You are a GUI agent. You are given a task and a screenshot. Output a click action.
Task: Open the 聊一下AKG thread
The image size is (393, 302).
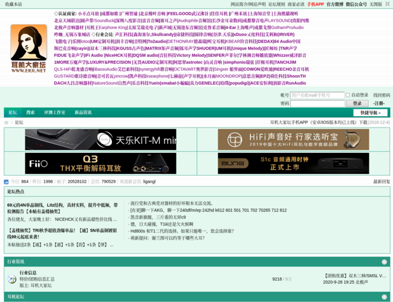(209, 210)
